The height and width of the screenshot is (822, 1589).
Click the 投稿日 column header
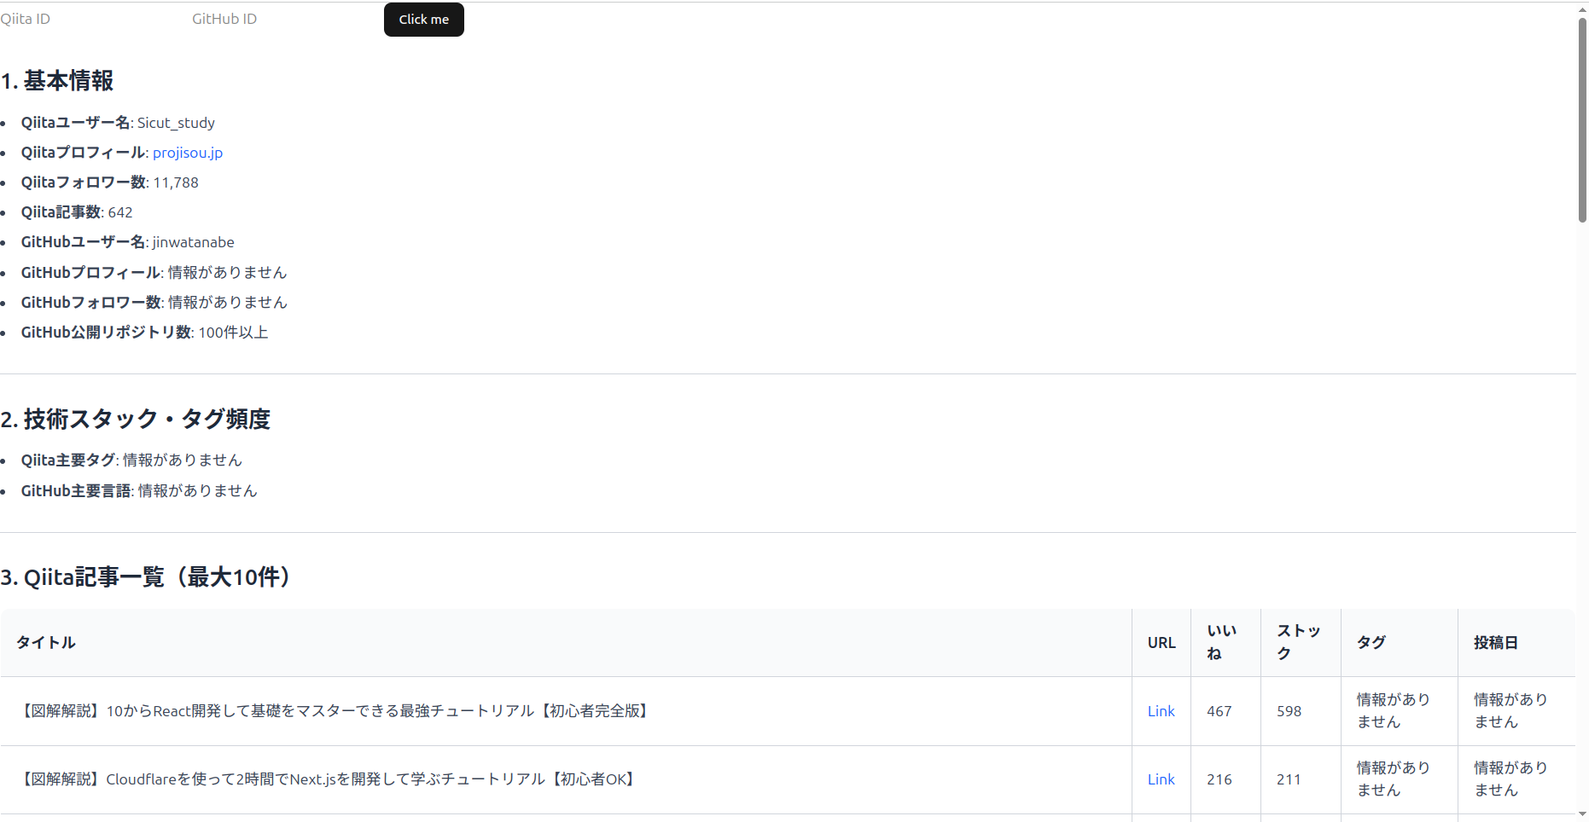1495,642
